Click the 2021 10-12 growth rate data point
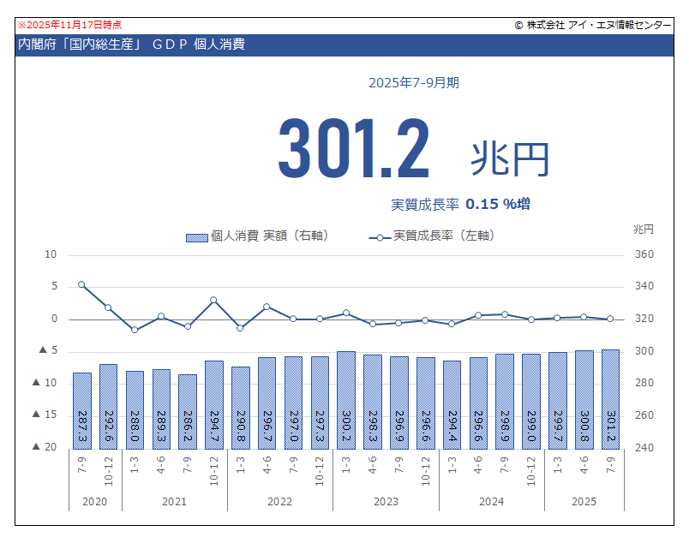689x543 pixels. tap(213, 301)
